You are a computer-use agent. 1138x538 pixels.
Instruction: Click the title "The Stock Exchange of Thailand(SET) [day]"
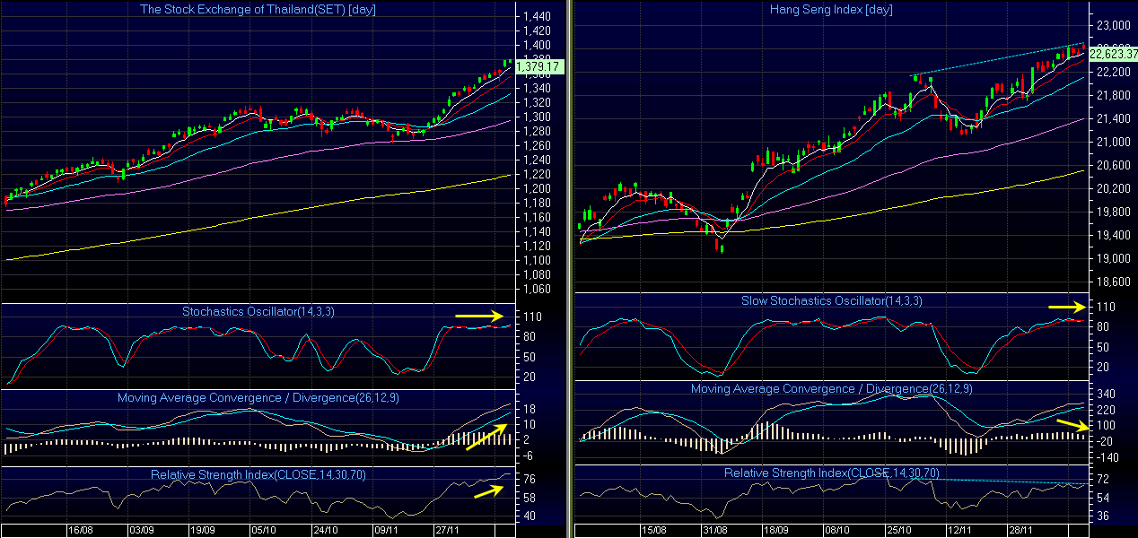258,9
